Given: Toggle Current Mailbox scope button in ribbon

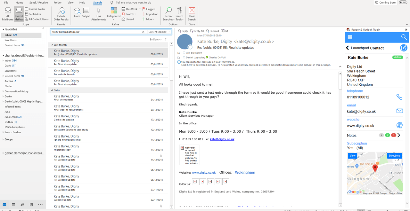Looking at the screenshot, I should point(19,14).
